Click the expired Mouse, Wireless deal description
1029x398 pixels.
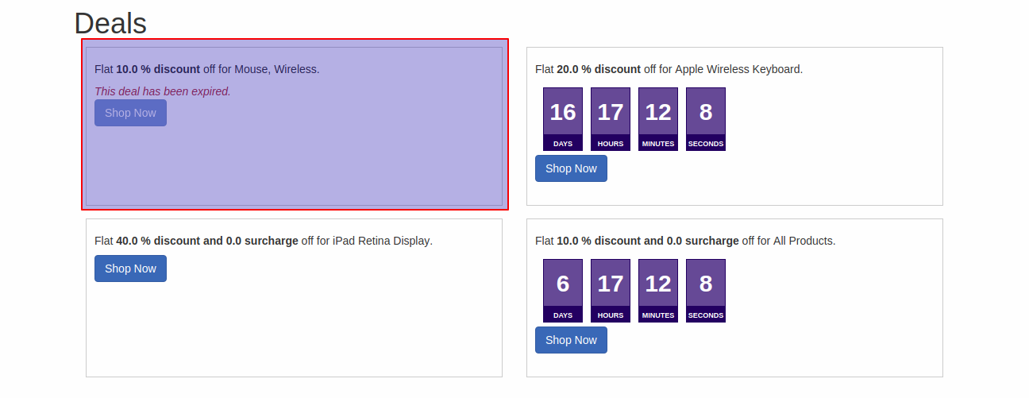(206, 69)
